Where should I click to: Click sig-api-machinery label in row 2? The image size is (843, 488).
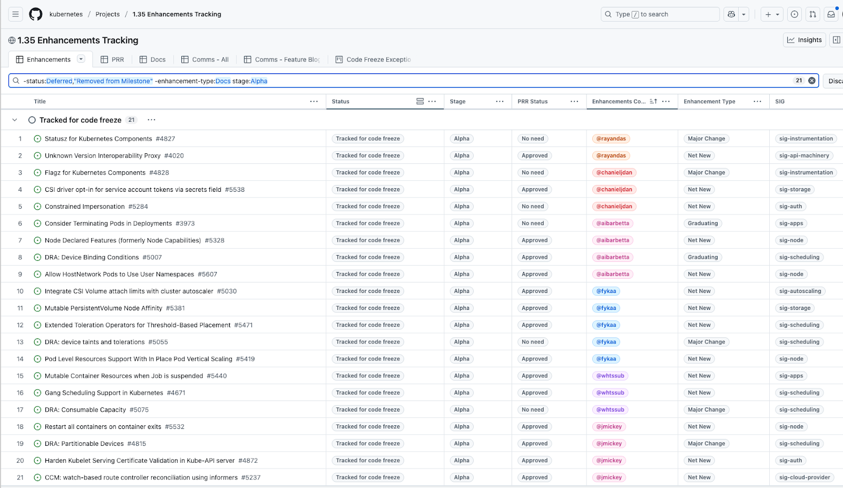(804, 155)
